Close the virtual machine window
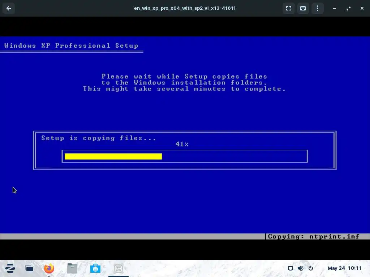 [x=362, y=8]
